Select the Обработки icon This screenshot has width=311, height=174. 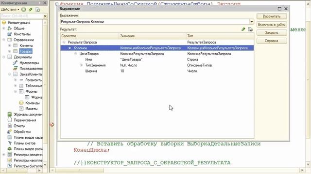coord(10,131)
